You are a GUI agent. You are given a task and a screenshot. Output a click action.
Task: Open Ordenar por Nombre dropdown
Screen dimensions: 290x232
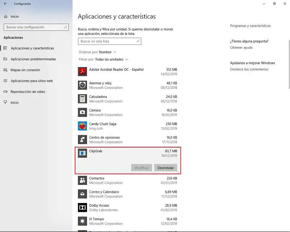pyautogui.click(x=98, y=52)
